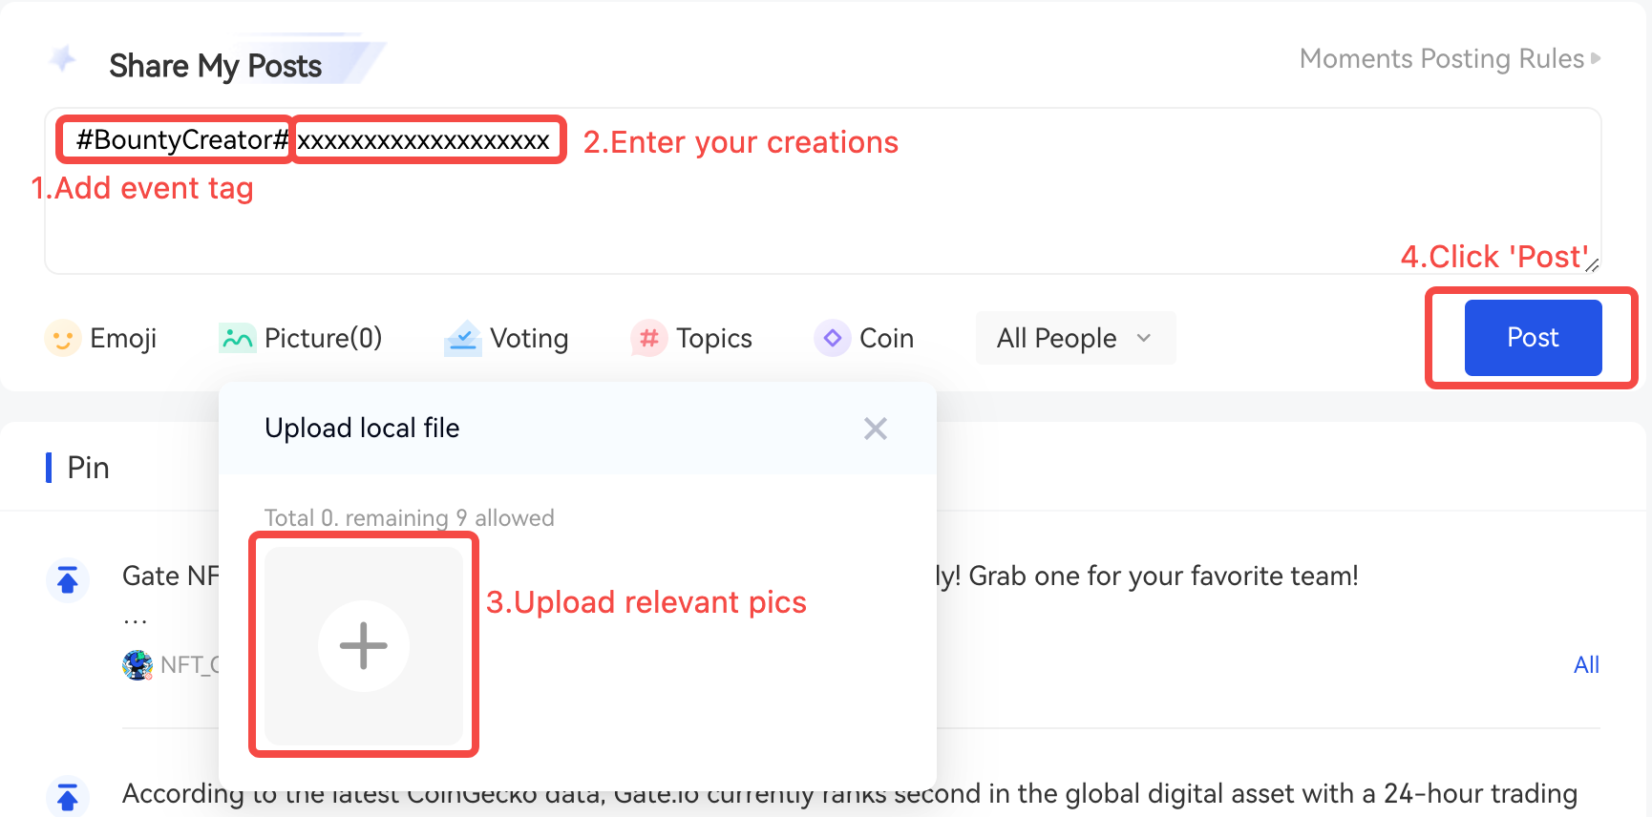Open the Emoji picker smiley icon
The height and width of the screenshot is (817, 1652).
(x=63, y=338)
